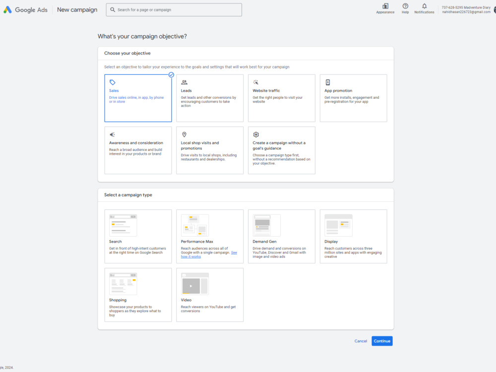This screenshot has width=496, height=372.
Task: Click the Leads people icon
Action: point(184,82)
